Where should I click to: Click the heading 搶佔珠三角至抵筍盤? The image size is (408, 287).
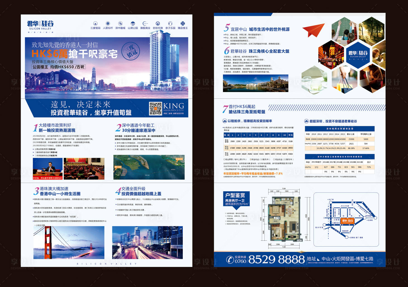coord(247,112)
